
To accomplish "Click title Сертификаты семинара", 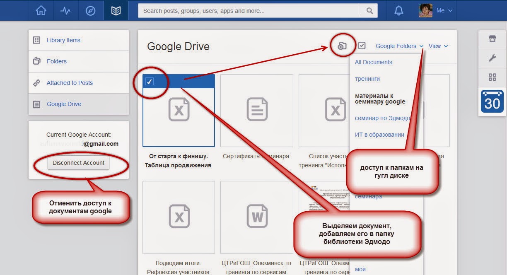I will pyautogui.click(x=256, y=157).
